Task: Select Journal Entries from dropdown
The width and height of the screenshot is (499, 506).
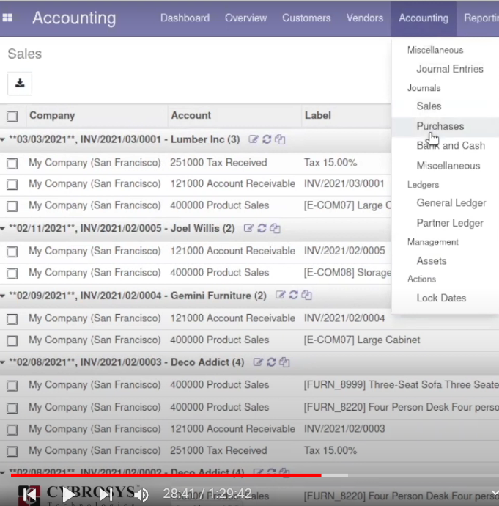Action: point(450,69)
